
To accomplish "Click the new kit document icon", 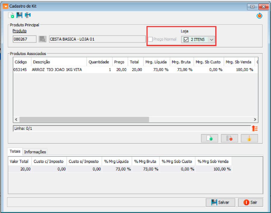I will [11, 15].
